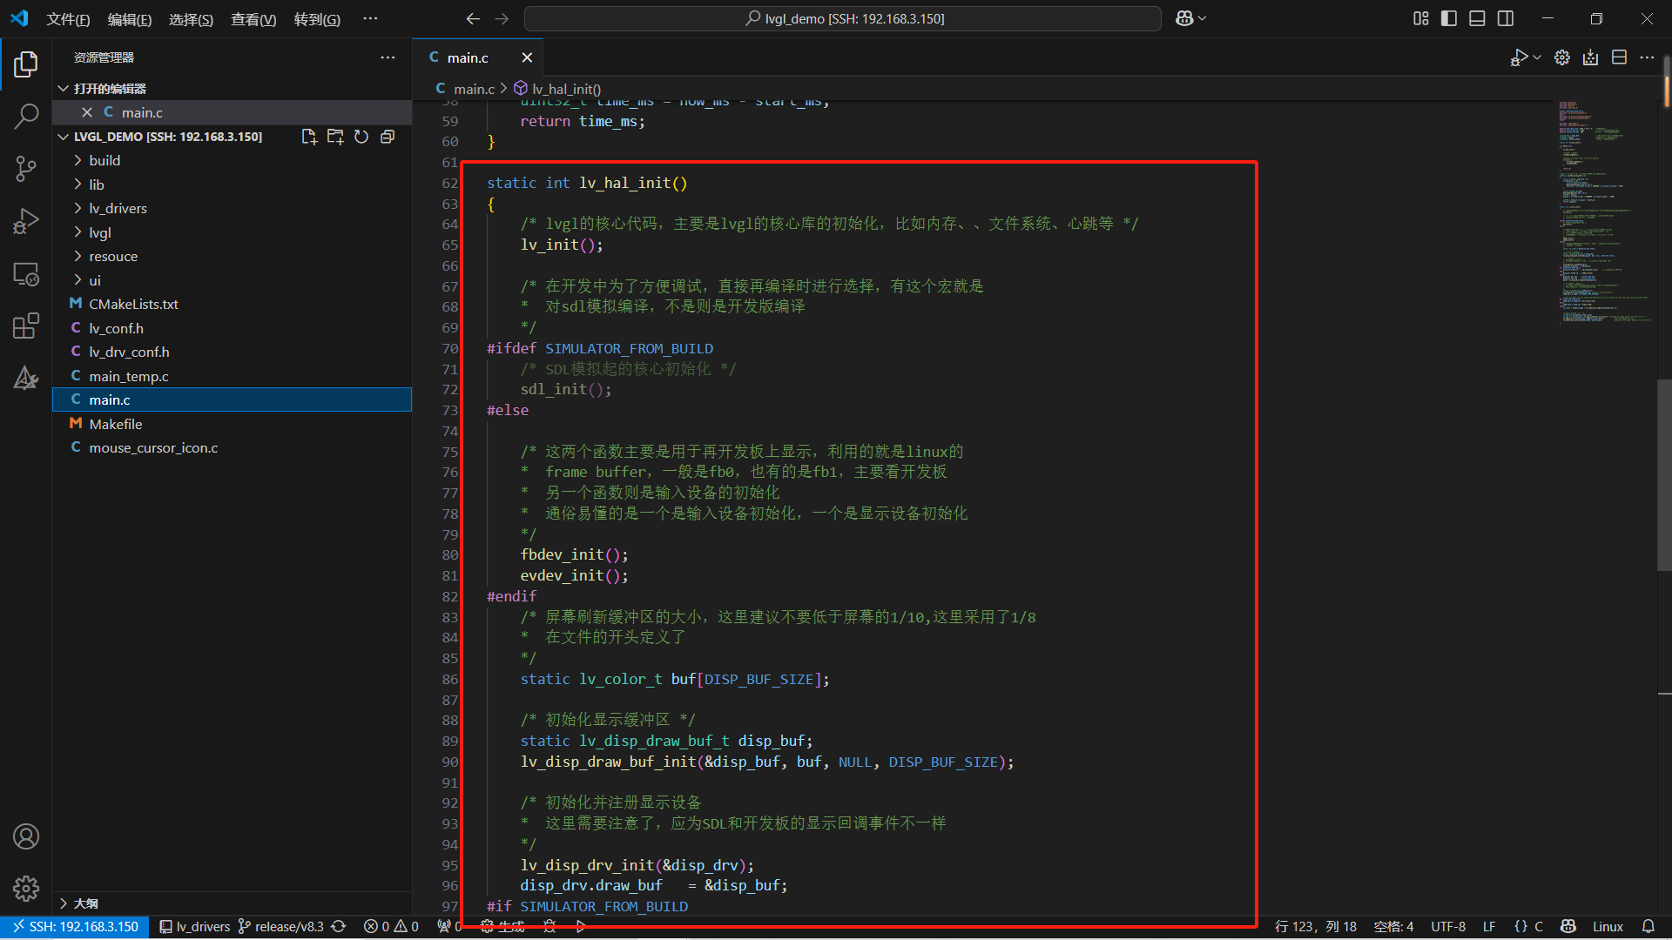Expand the lv_drivers folder
Image resolution: width=1672 pixels, height=940 pixels.
pos(118,208)
